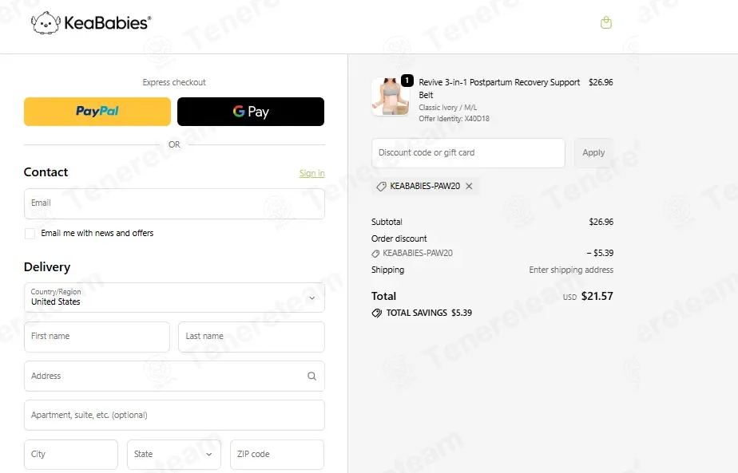Image resolution: width=738 pixels, height=473 pixels.
Task: Click the postpartum belt product thumbnail
Action: tap(391, 97)
